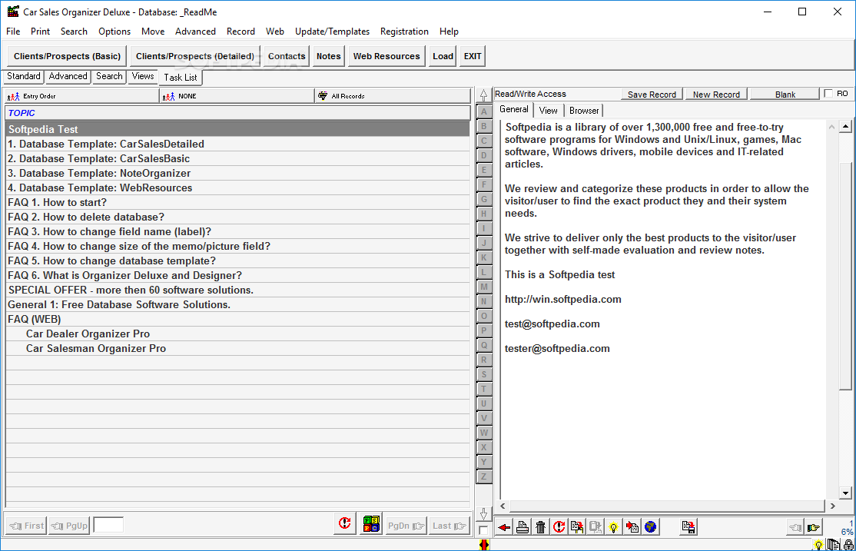Viewport: 856px width, 551px height.
Task: Click the printer icon in record toolbar
Action: [x=523, y=527]
